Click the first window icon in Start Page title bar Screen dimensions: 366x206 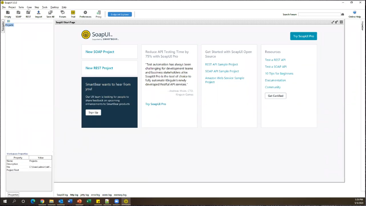tap(333, 22)
